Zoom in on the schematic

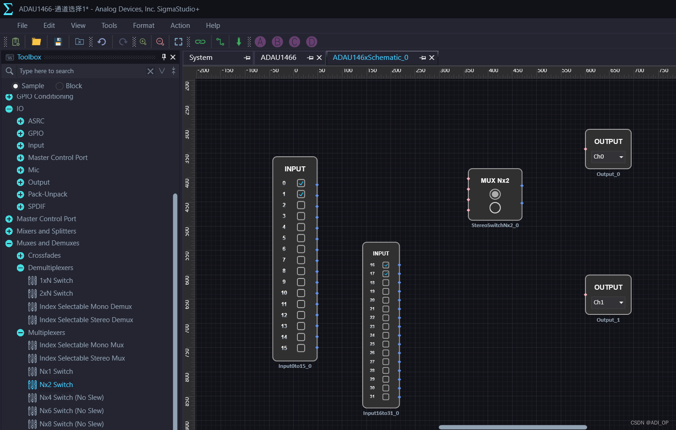tap(143, 42)
